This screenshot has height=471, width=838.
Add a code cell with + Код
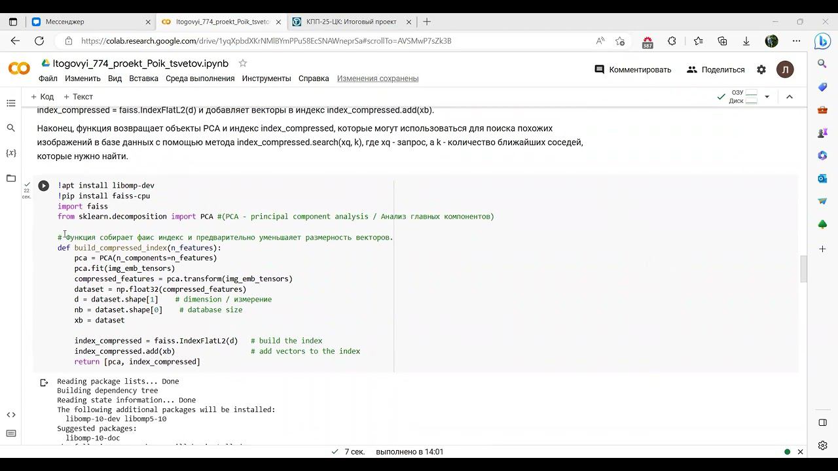42,97
